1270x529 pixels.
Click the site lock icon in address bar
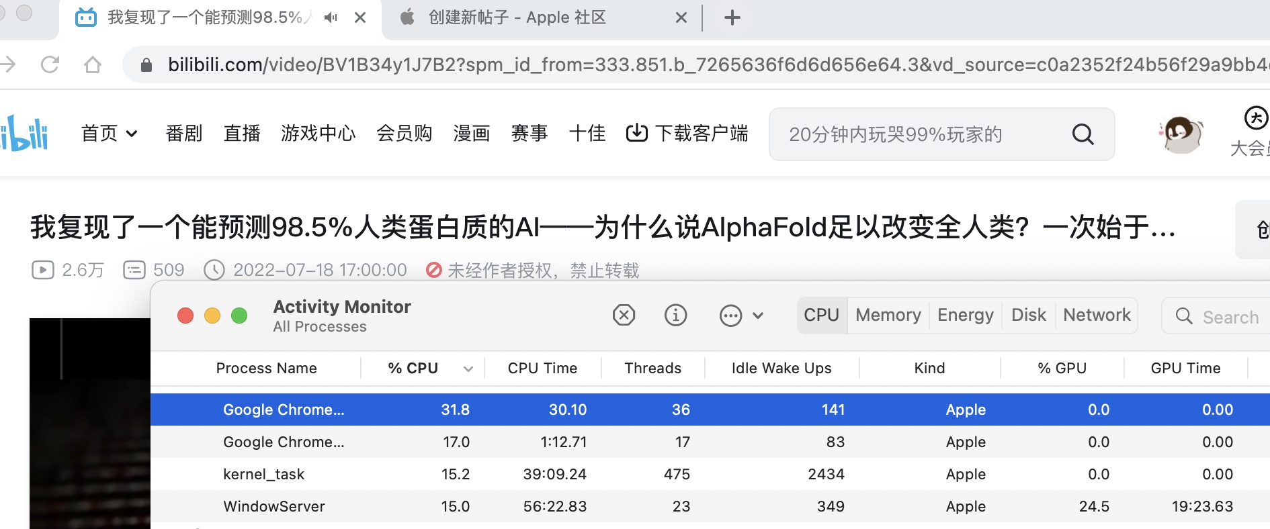[x=146, y=64]
